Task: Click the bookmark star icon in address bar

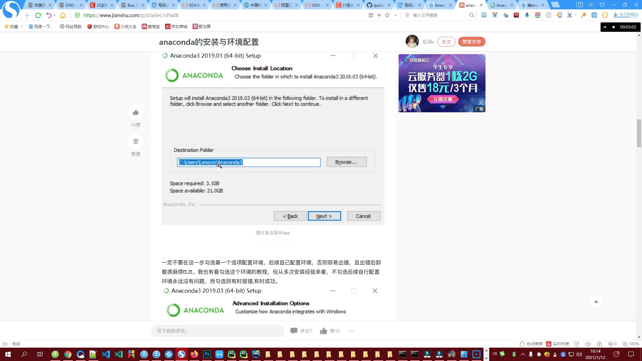Action: click(x=388, y=15)
